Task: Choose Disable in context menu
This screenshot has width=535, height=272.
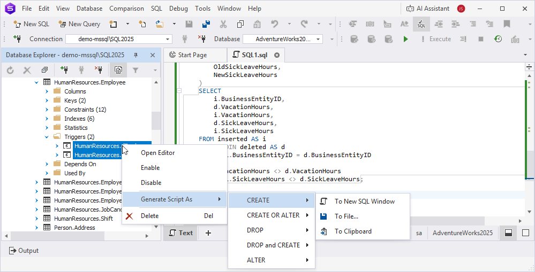Action: [174, 183]
